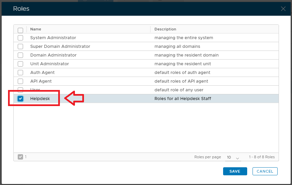Tick the Domain Administrator role checkbox
Screen dimensions: 292x185
20,55
